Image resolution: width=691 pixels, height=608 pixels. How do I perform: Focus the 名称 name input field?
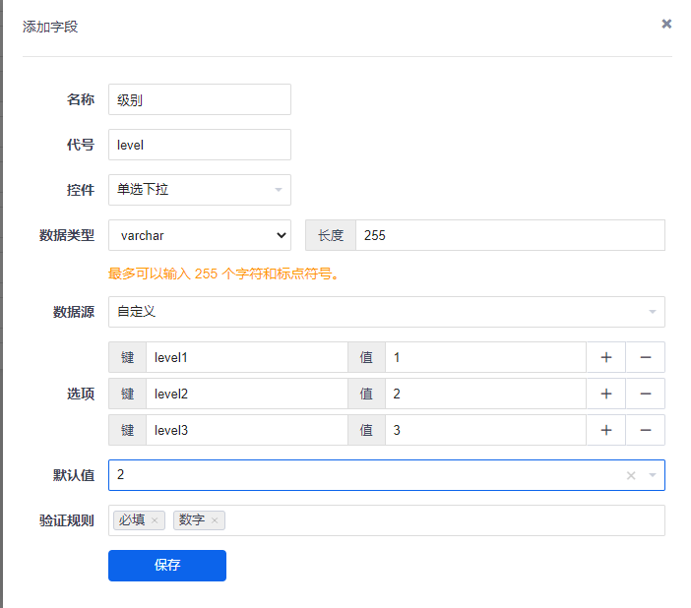tap(199, 99)
